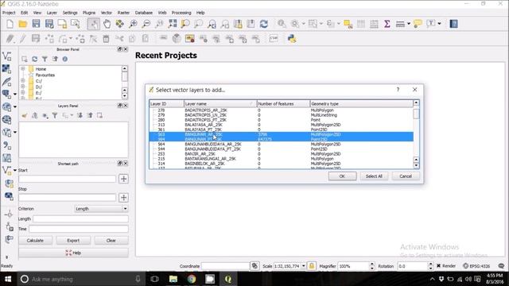509x286 pixels.
Task: Click the Toggle Editing pencil icon
Action: (23, 39)
